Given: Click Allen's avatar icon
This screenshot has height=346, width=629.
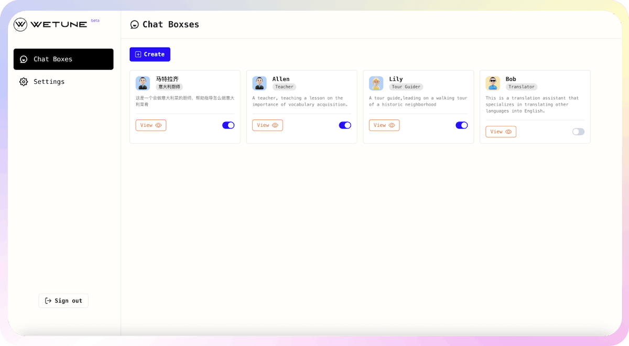Looking at the screenshot, I should click(259, 83).
